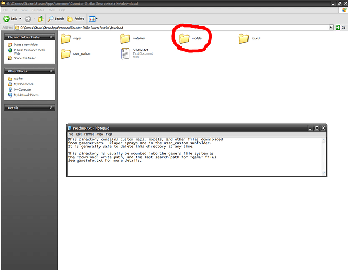Open Notepad Help menu

coord(109,134)
